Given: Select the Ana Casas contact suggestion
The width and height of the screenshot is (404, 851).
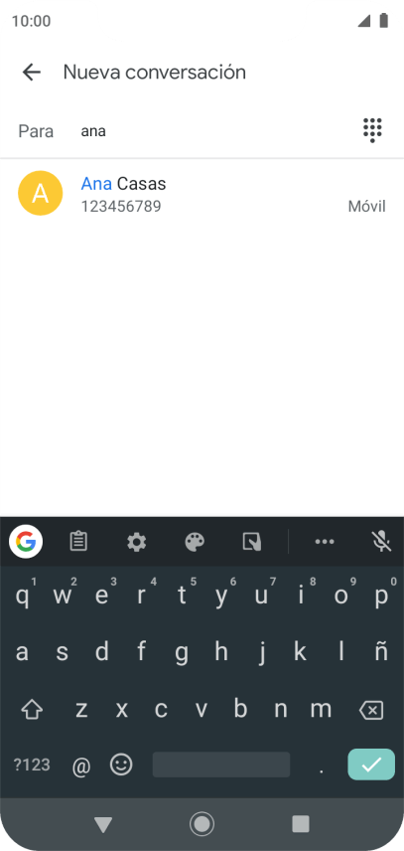Looking at the screenshot, I should (202, 194).
